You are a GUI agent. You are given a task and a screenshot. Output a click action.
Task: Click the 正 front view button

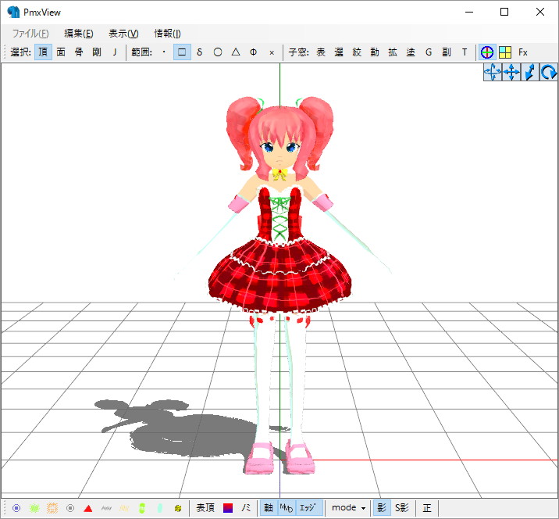pos(427,508)
